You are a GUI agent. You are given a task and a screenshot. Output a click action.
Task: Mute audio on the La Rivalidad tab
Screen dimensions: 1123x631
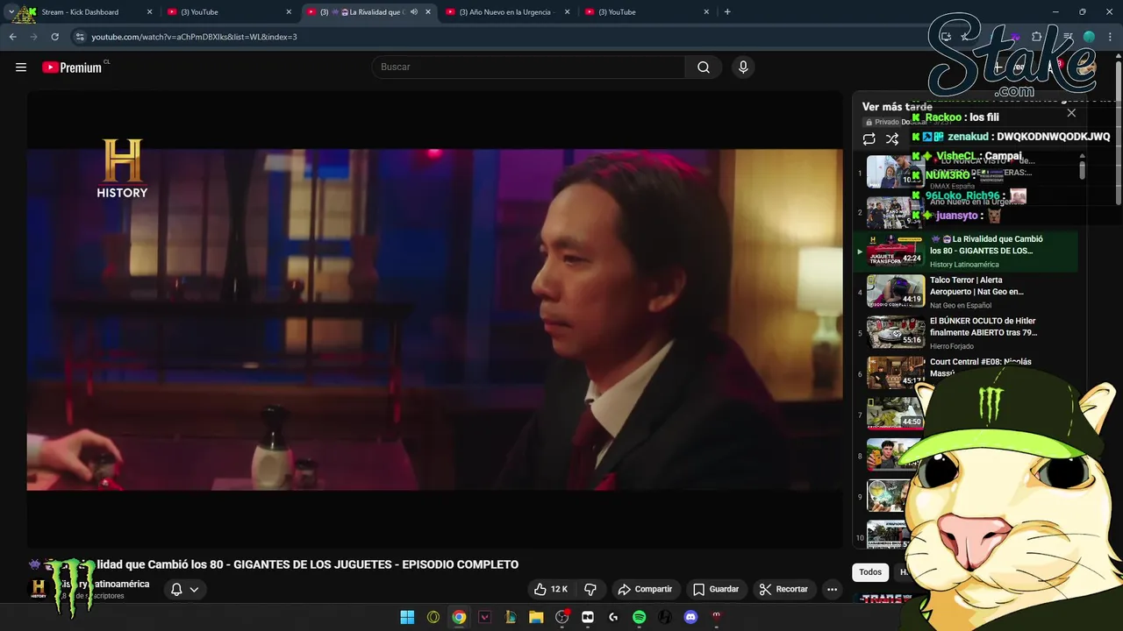pyautogui.click(x=414, y=12)
